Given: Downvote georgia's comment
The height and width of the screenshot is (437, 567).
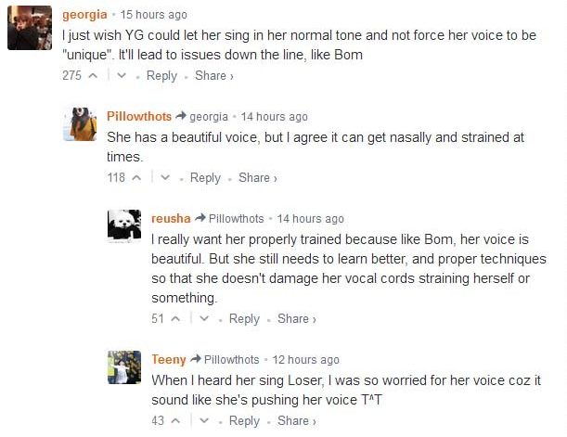Looking at the screenshot, I should pyautogui.click(x=122, y=76).
